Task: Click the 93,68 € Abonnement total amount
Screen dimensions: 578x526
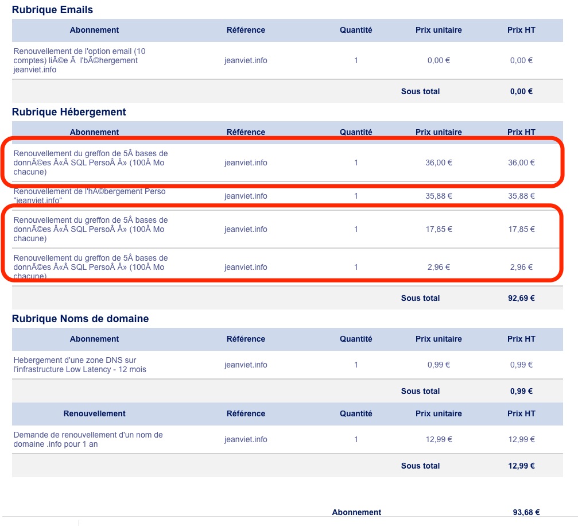Action: (x=526, y=513)
